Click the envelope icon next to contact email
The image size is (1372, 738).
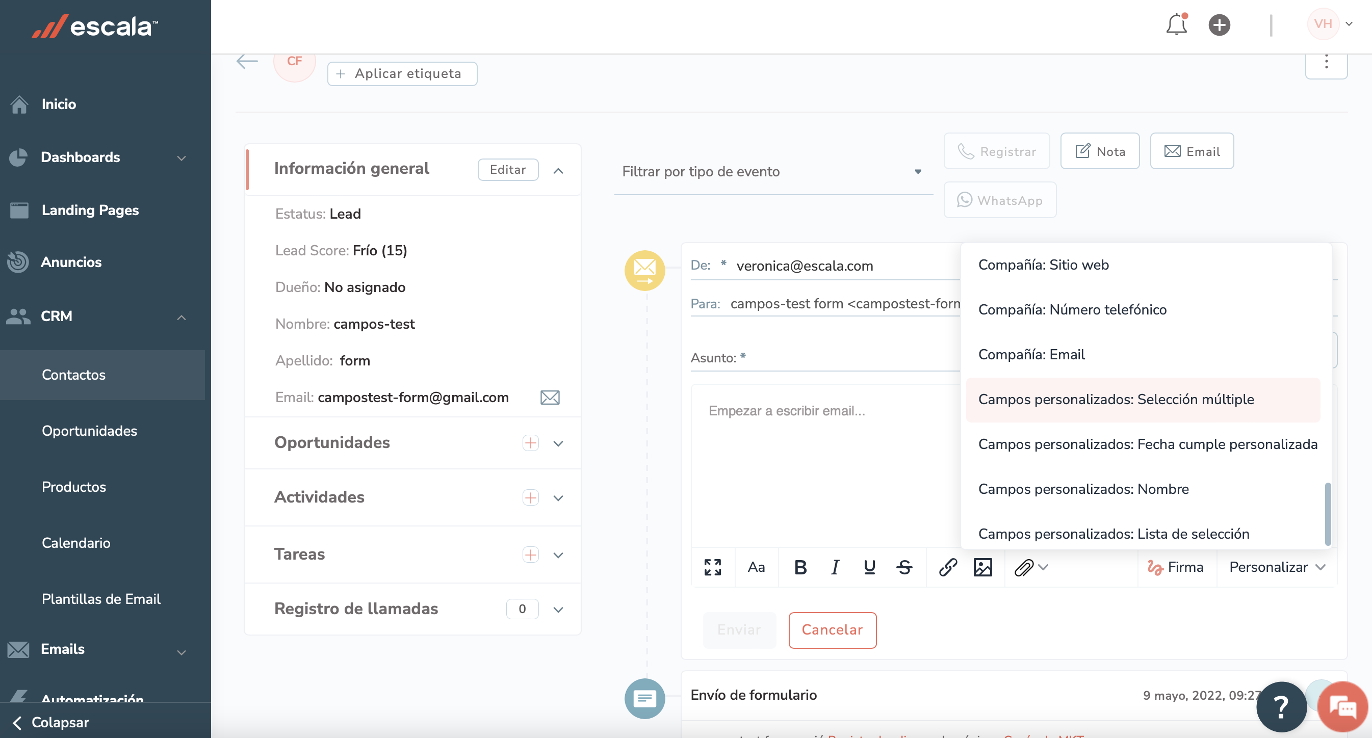coord(550,397)
